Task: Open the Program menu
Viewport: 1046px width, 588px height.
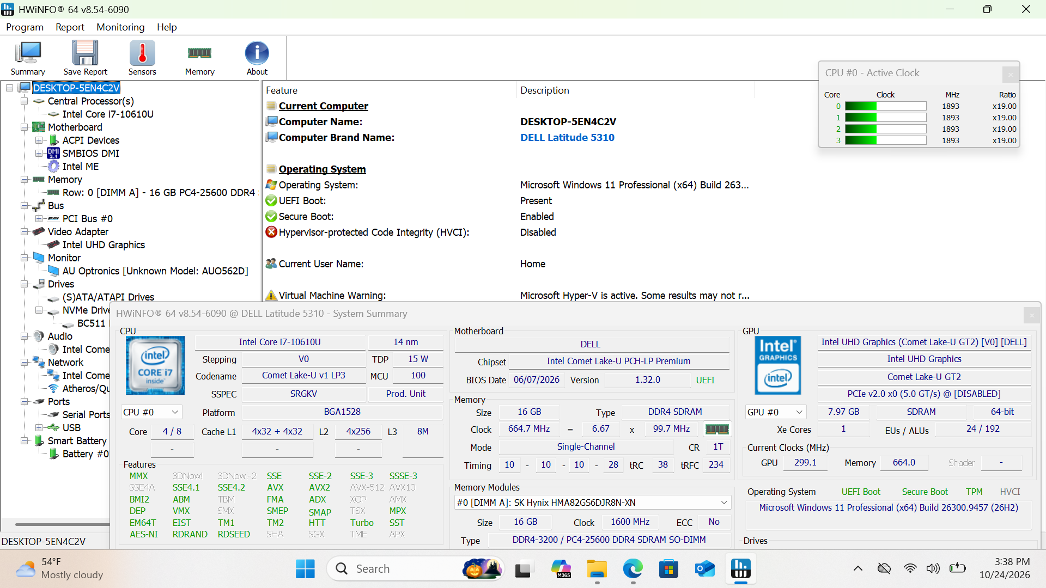Action: [25, 27]
